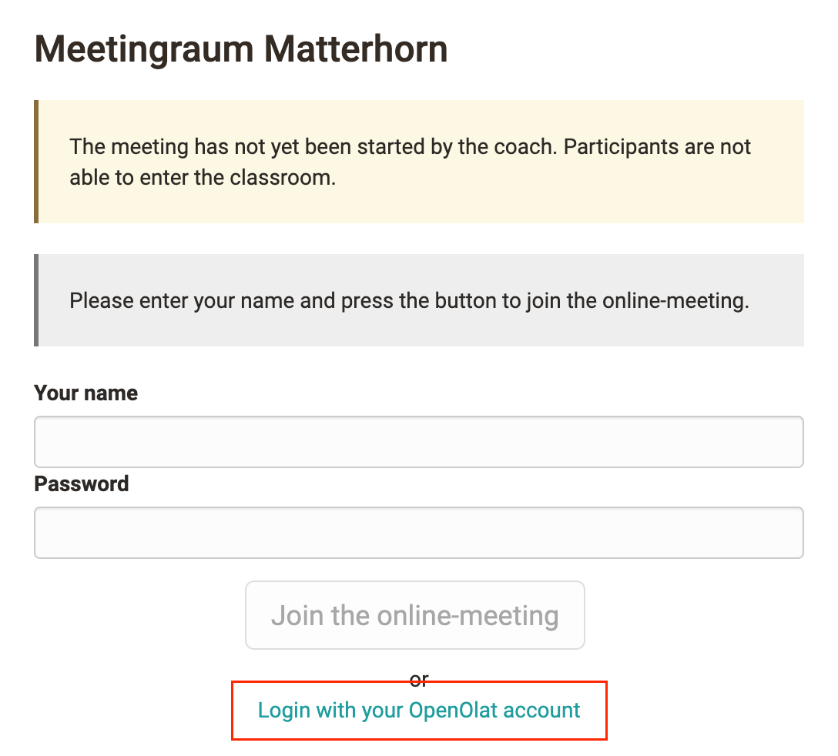Image resolution: width=838 pixels, height=756 pixels.
Task: Click the Your name text field
Action: pos(419,442)
